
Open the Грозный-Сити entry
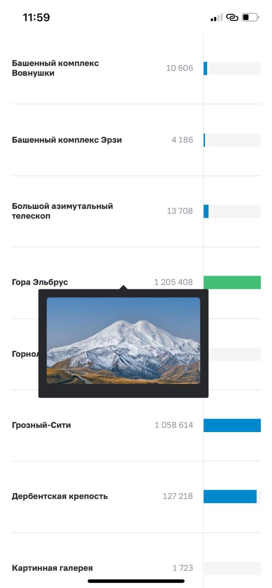coord(41,425)
